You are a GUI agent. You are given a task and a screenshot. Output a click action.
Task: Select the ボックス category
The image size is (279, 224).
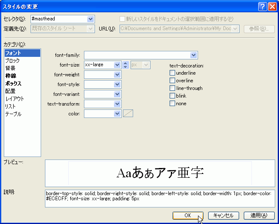(22, 84)
